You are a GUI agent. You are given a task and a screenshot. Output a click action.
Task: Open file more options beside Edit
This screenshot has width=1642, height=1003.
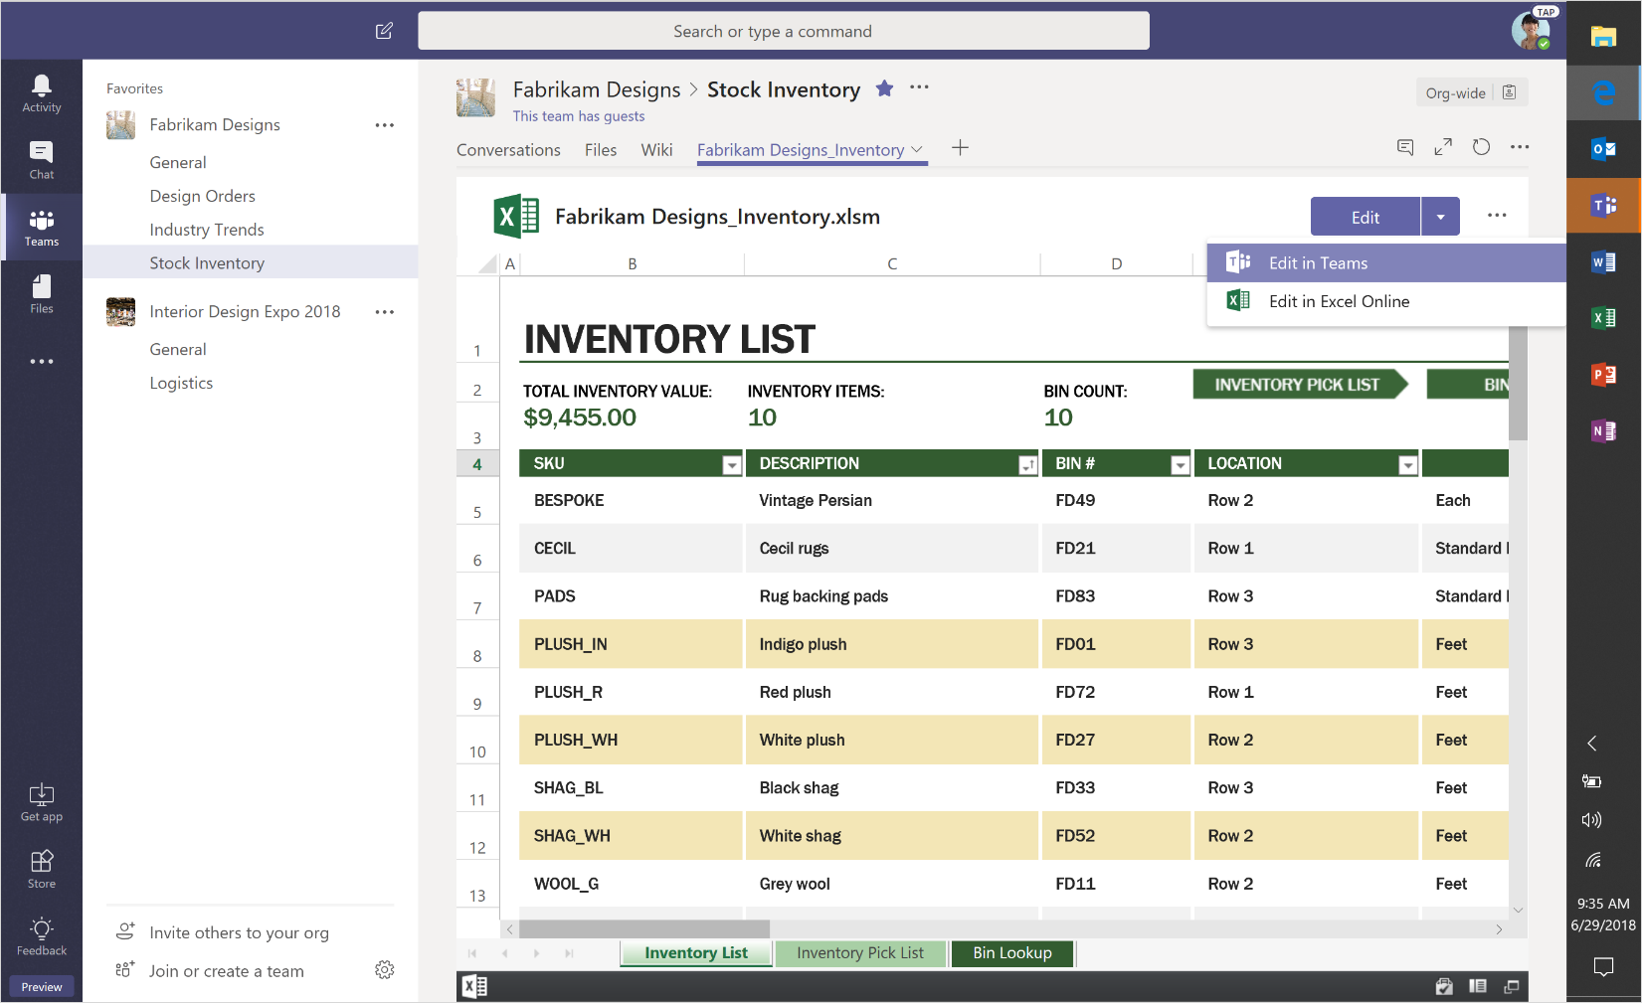(1497, 216)
